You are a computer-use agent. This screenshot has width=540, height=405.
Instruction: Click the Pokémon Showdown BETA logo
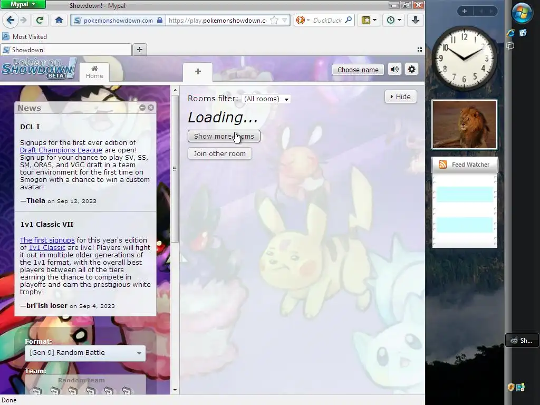pyautogui.click(x=38, y=69)
